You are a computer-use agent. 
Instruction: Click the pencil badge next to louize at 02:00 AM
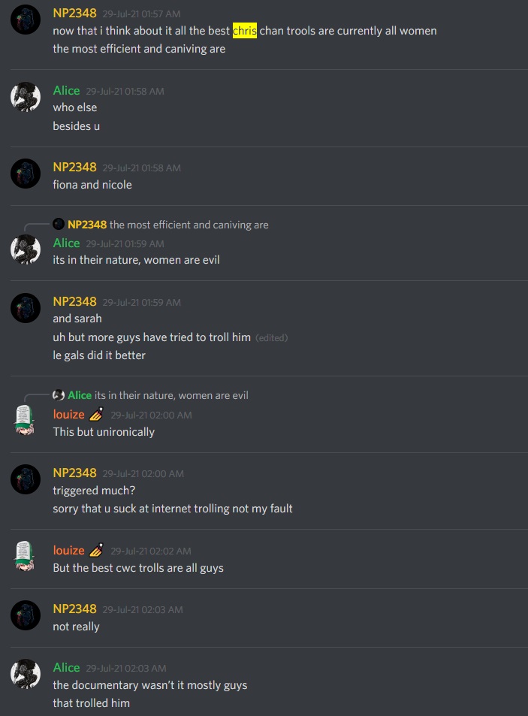(96, 414)
